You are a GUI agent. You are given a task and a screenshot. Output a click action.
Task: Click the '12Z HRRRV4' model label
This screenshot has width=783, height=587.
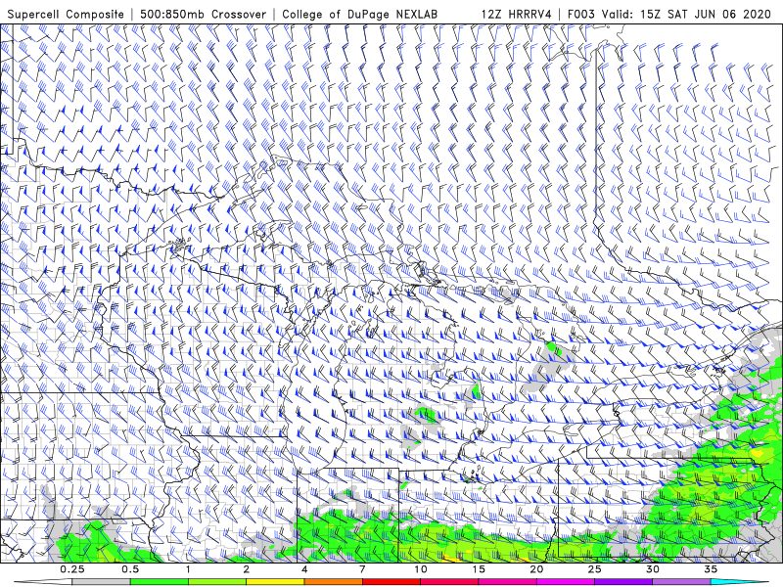click(517, 14)
